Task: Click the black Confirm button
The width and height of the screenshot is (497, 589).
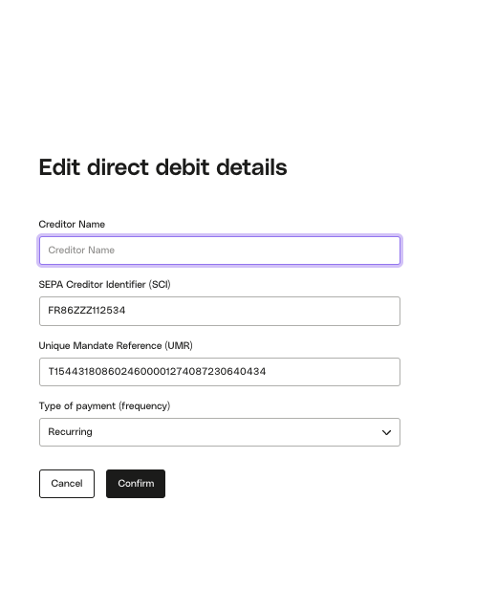Action: (x=136, y=484)
